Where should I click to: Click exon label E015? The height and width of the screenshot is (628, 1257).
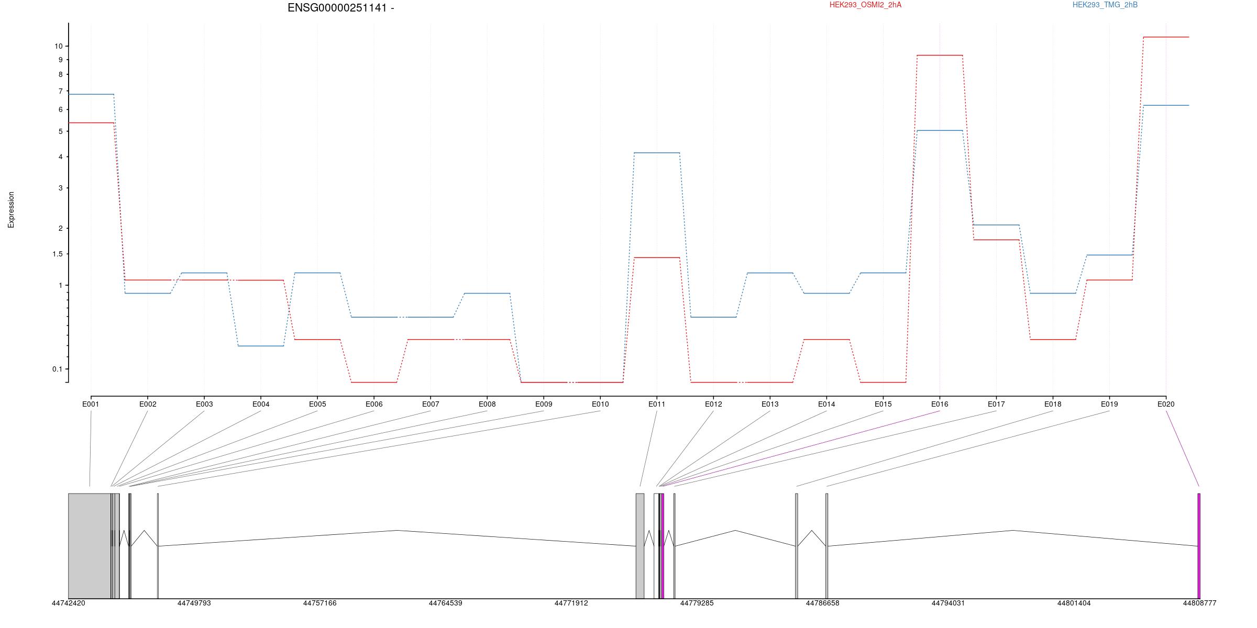point(883,404)
